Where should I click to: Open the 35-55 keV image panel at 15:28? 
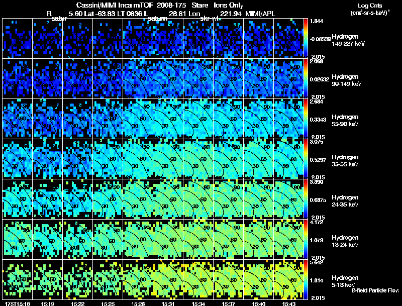click(138, 159)
